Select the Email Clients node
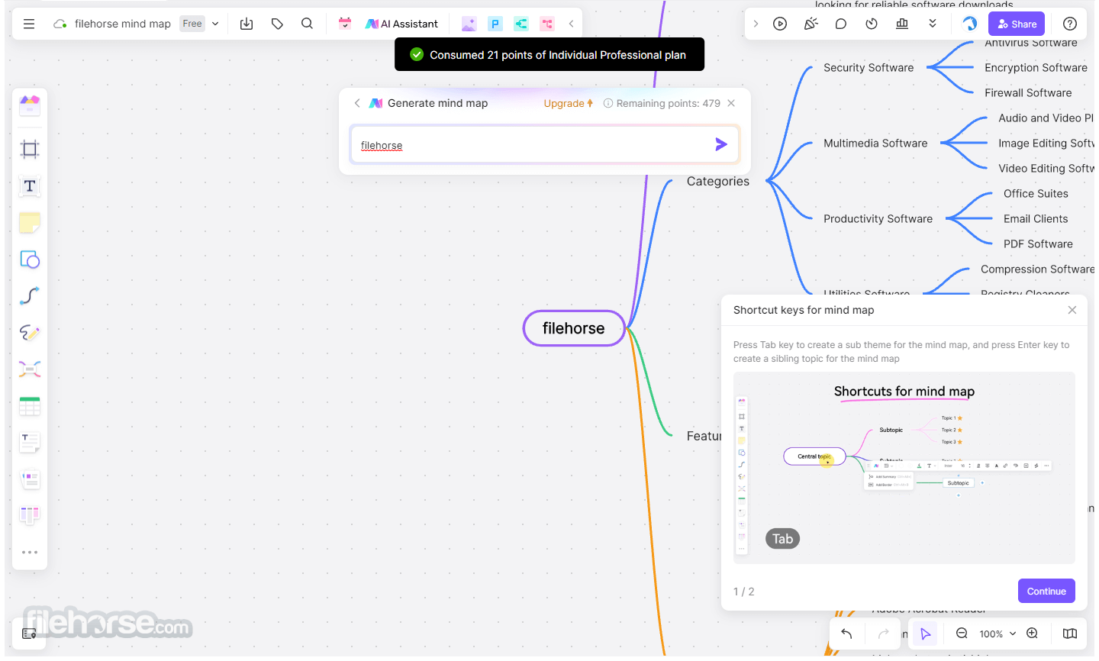 click(1036, 218)
